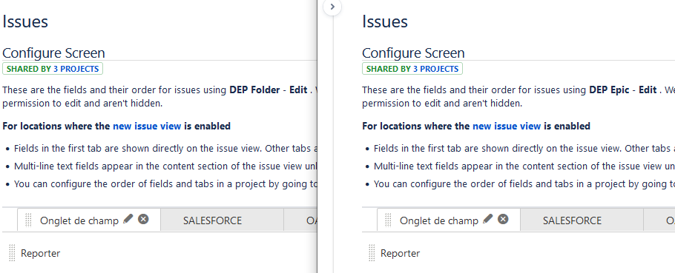Select the Reporter field row on left
This screenshot has width=675, height=273.
159,253
